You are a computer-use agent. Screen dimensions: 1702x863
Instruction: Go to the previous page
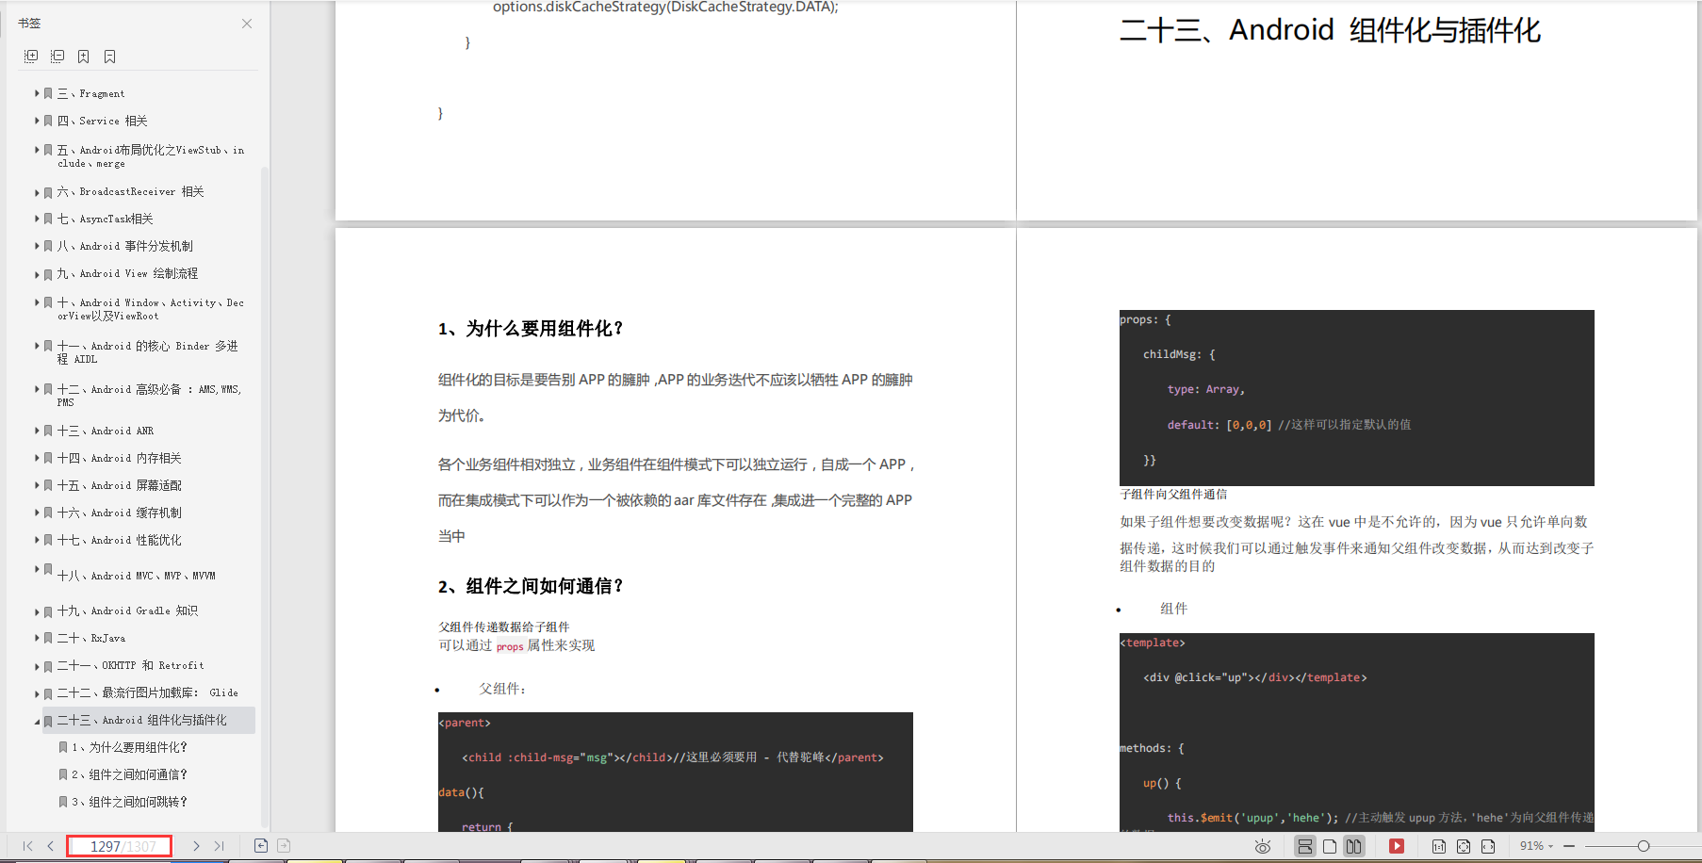pos(50,846)
